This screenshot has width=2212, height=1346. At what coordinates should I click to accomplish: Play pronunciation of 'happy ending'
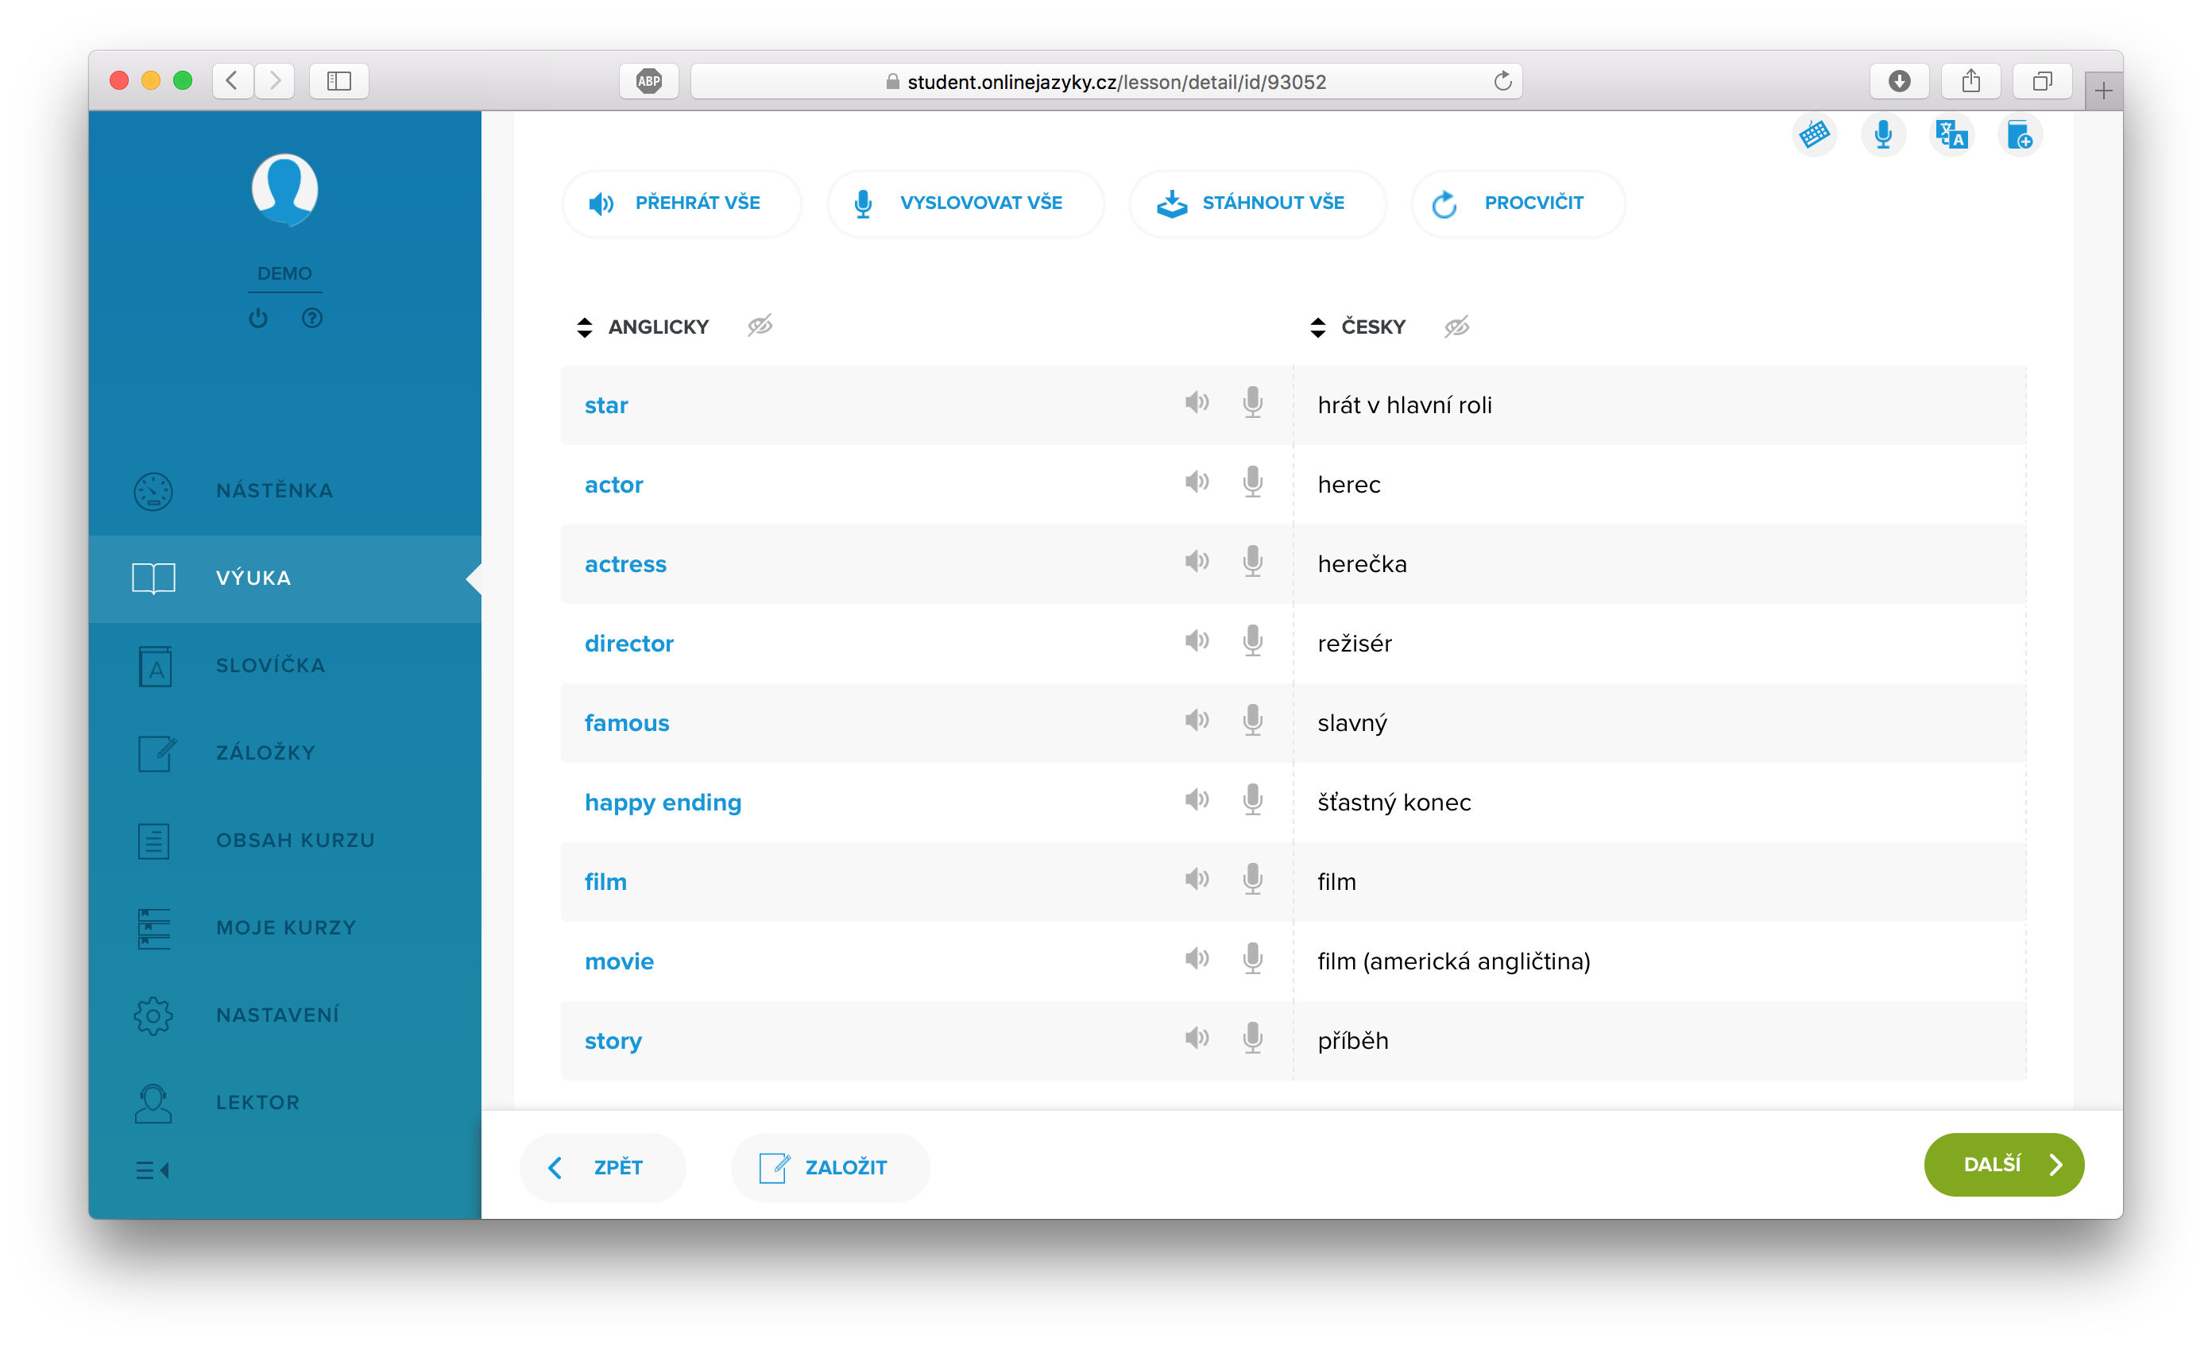(1196, 800)
